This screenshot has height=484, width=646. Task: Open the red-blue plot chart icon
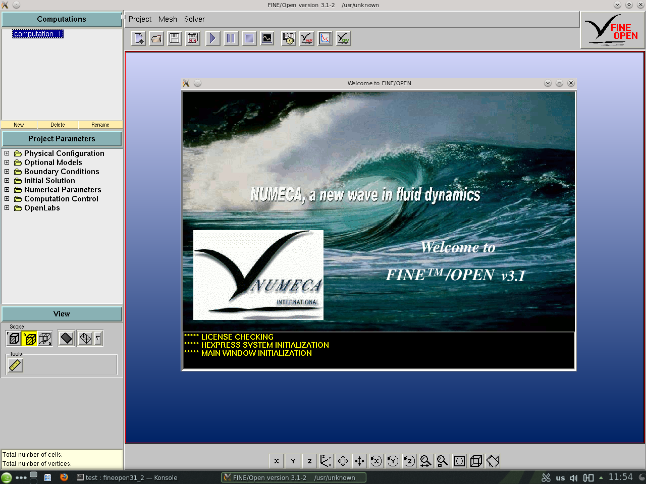(325, 38)
